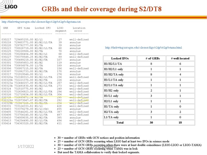The image size is (207, 155).
Task: Click the Locked IFOs table header
Action: [x=120, y=58]
